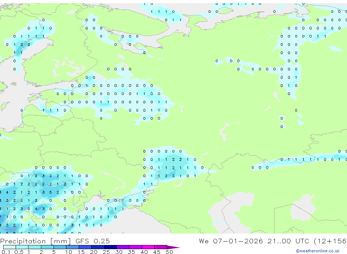Select the 30–35 mm purple legend swatch
Image resolution: width=347 pixels, height=254 pixels.
tap(123, 247)
